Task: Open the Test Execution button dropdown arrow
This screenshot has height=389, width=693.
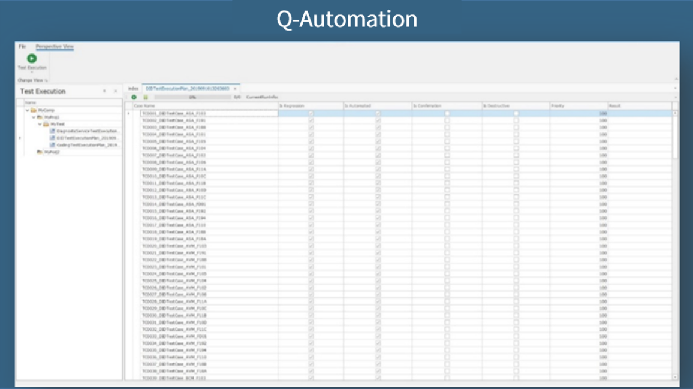Action: [32, 72]
